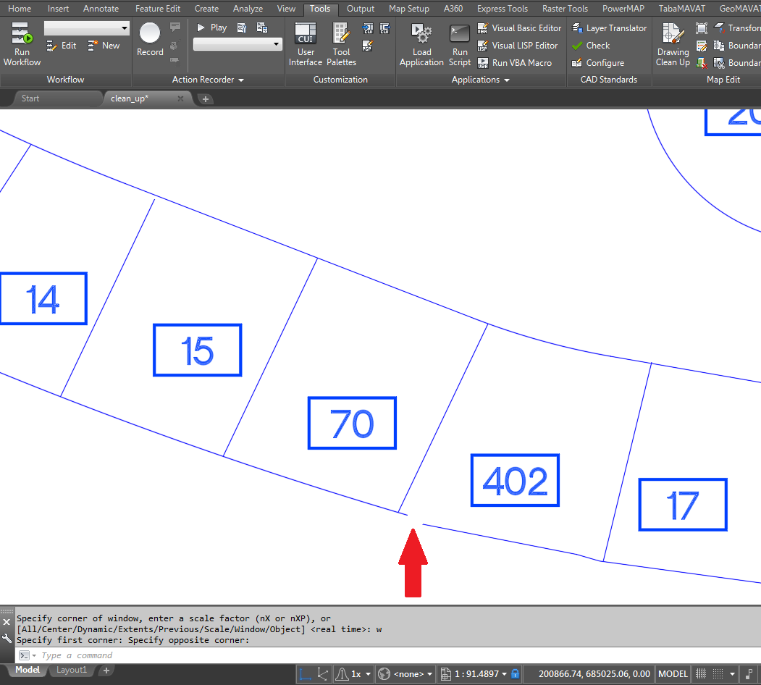Click Manage Action Macros icon
This screenshot has width=761, height=685.
click(x=262, y=28)
